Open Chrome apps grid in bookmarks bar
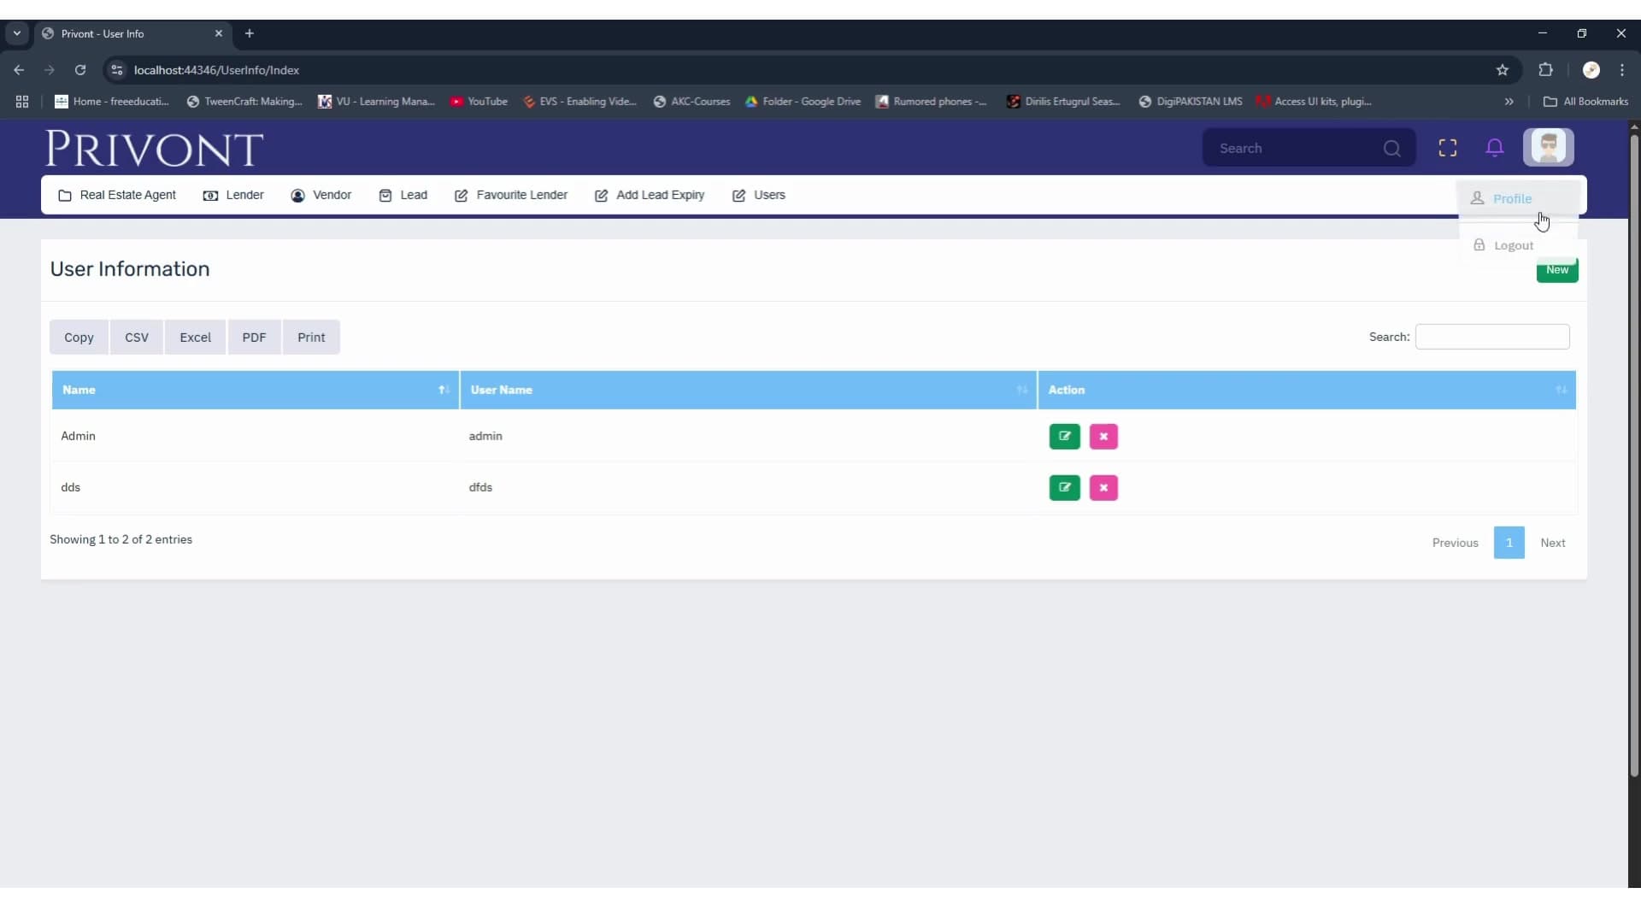 (x=22, y=102)
